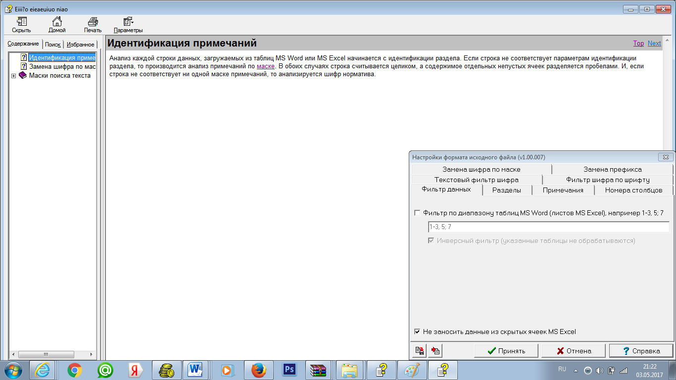Open the network signal tray icon

coord(624,370)
